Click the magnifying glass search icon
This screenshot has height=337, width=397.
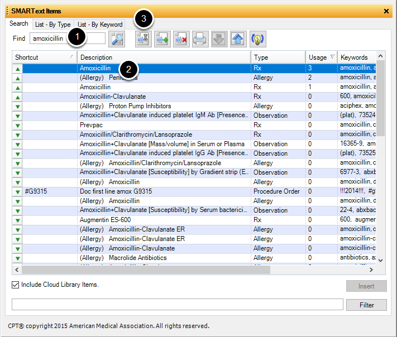point(117,39)
